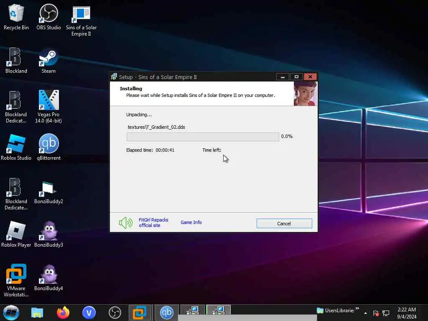Open OBS Studio from the taskbar

[x=115, y=313]
